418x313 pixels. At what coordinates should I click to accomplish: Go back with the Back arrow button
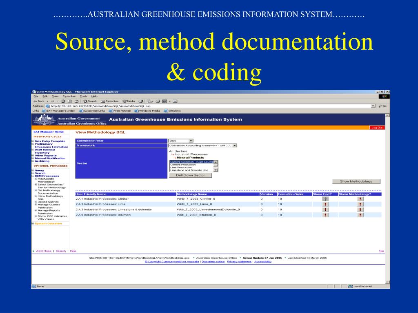click(39, 101)
